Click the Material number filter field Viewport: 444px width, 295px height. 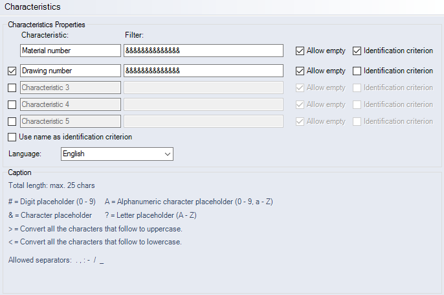pyautogui.click(x=203, y=51)
